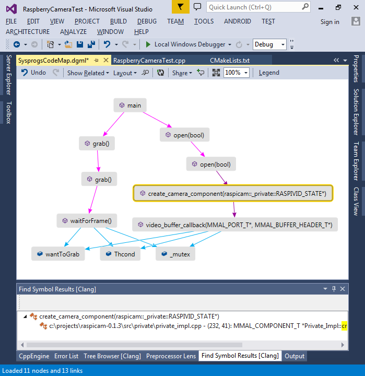
Task: Switch to the Tree Browser [Clang] tab
Action: (112, 356)
